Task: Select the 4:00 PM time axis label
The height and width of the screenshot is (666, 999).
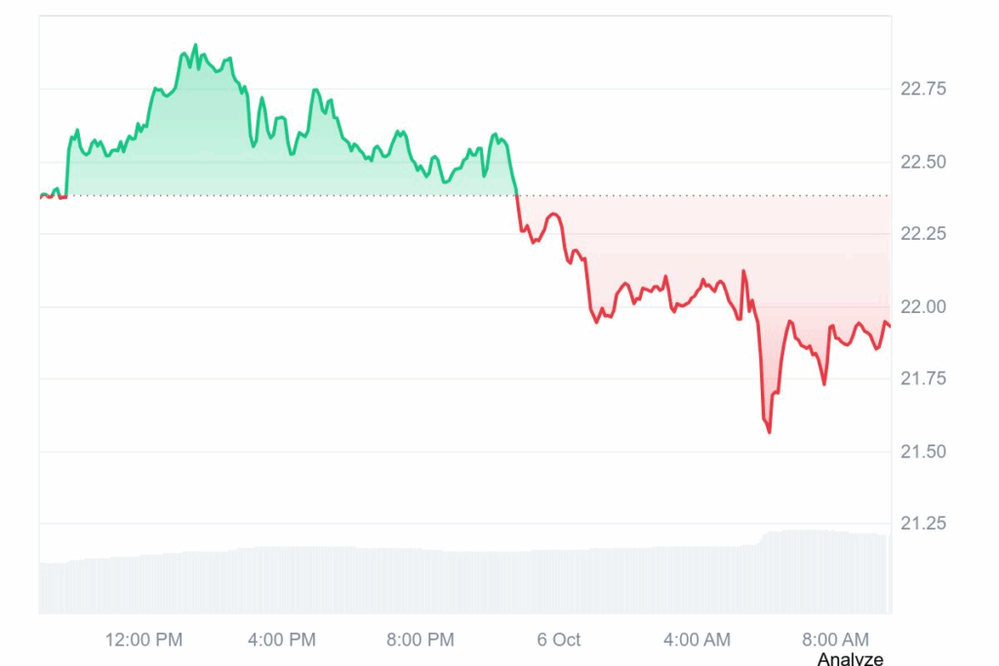Action: click(x=282, y=640)
